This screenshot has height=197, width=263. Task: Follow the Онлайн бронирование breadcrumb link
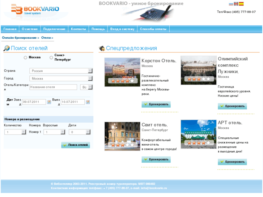(21, 38)
